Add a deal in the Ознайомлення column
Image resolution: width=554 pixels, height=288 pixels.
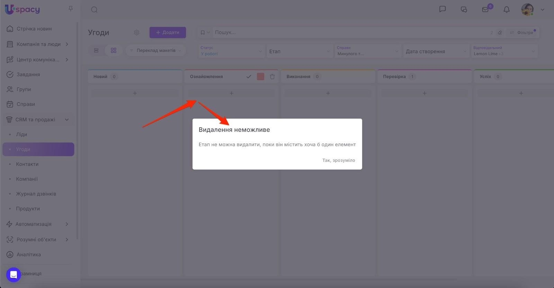[232, 93]
